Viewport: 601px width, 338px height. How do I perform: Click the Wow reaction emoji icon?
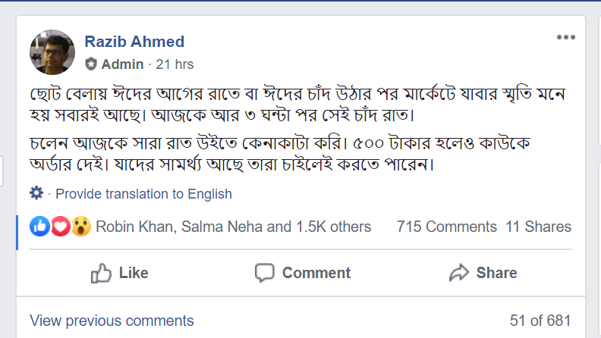[x=81, y=226]
